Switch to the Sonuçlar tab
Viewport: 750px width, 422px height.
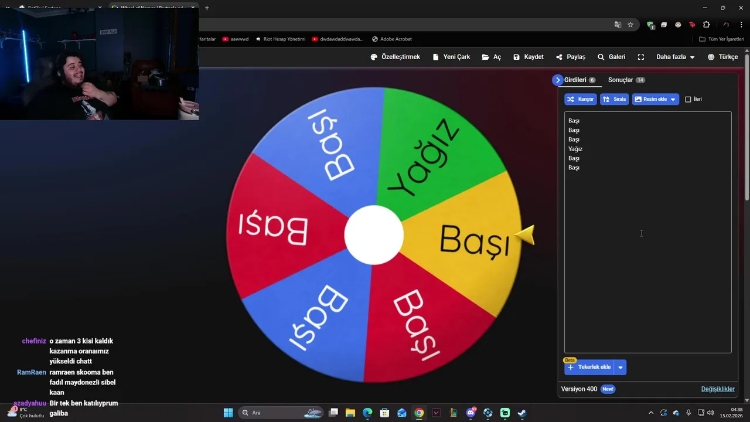coord(626,80)
